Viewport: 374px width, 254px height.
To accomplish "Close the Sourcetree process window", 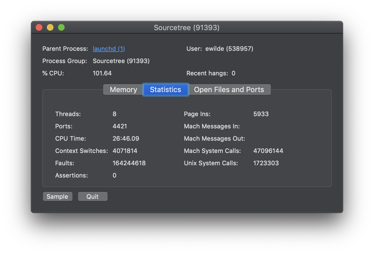I will [39, 27].
